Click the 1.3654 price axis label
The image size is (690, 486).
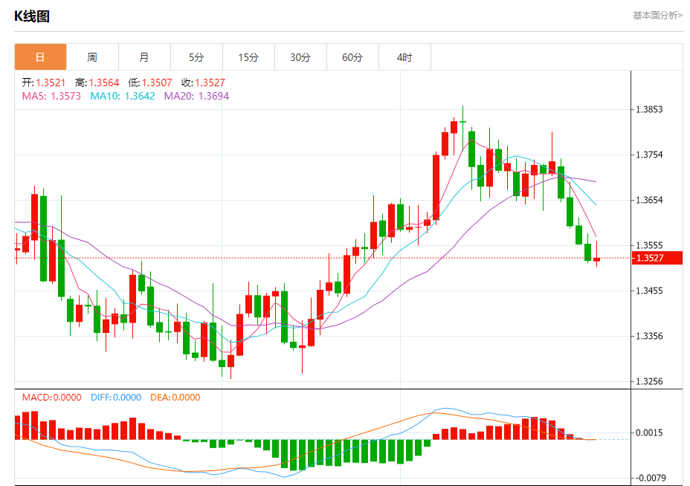[x=649, y=200]
